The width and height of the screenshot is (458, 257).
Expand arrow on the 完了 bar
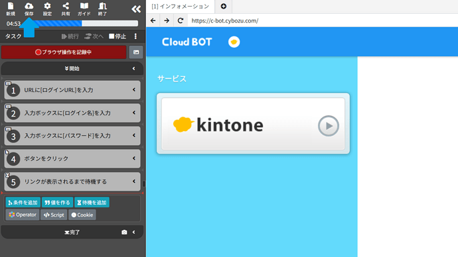coord(134,232)
